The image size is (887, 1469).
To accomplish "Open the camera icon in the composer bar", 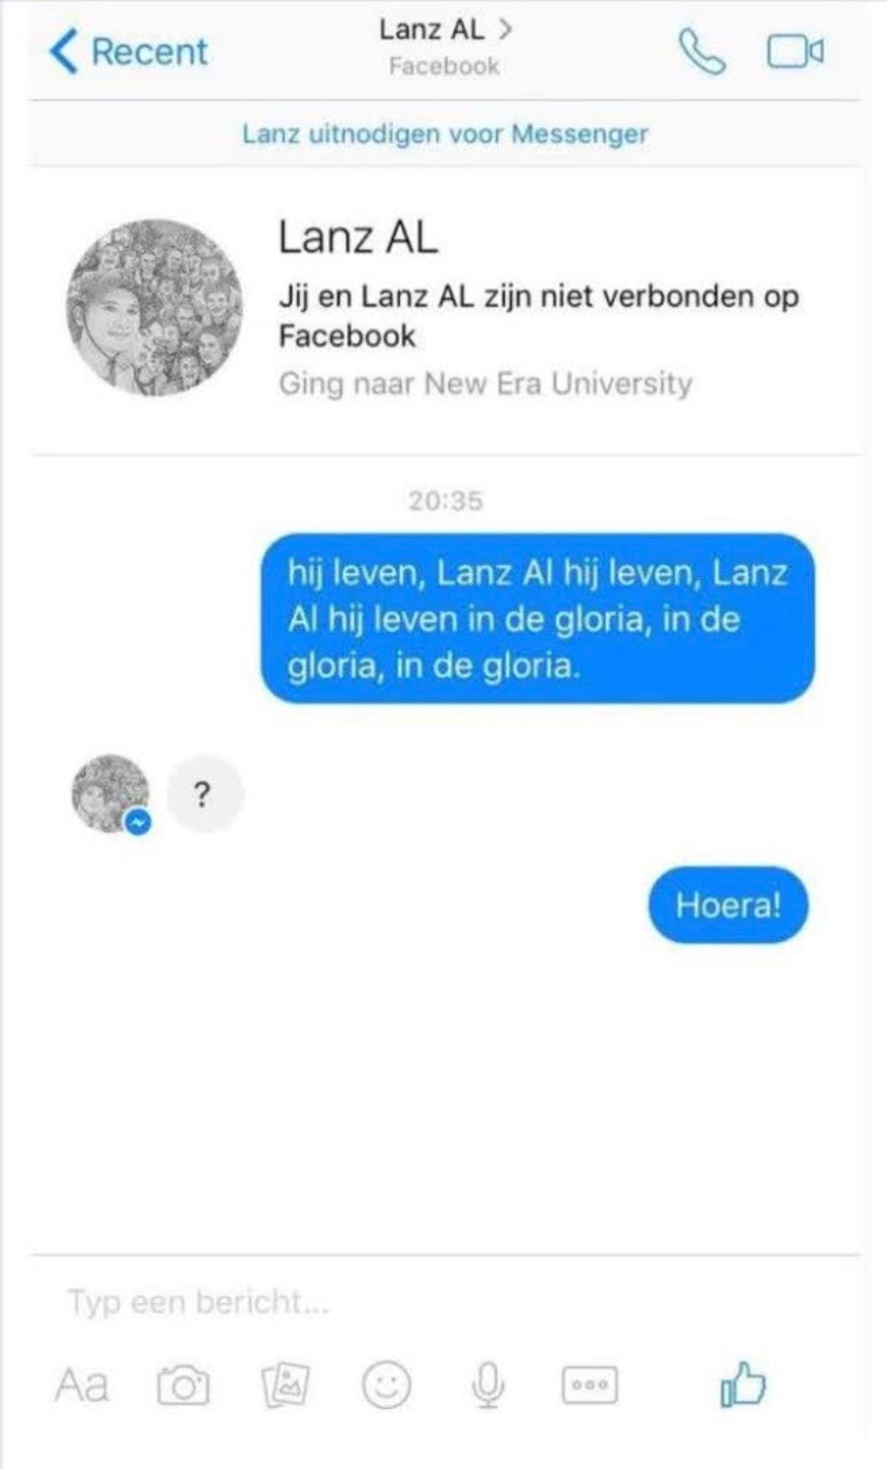I will [183, 1385].
